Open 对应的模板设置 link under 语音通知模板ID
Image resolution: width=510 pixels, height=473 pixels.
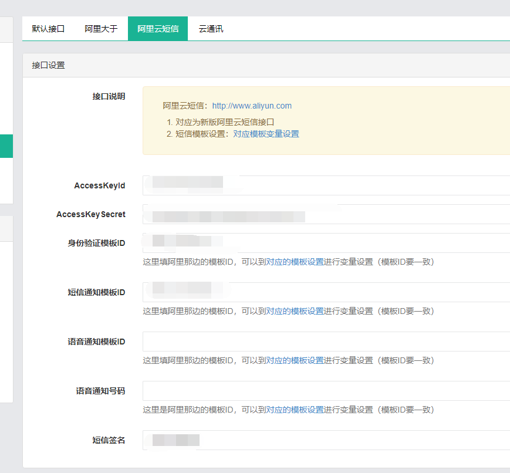pyautogui.click(x=295, y=360)
